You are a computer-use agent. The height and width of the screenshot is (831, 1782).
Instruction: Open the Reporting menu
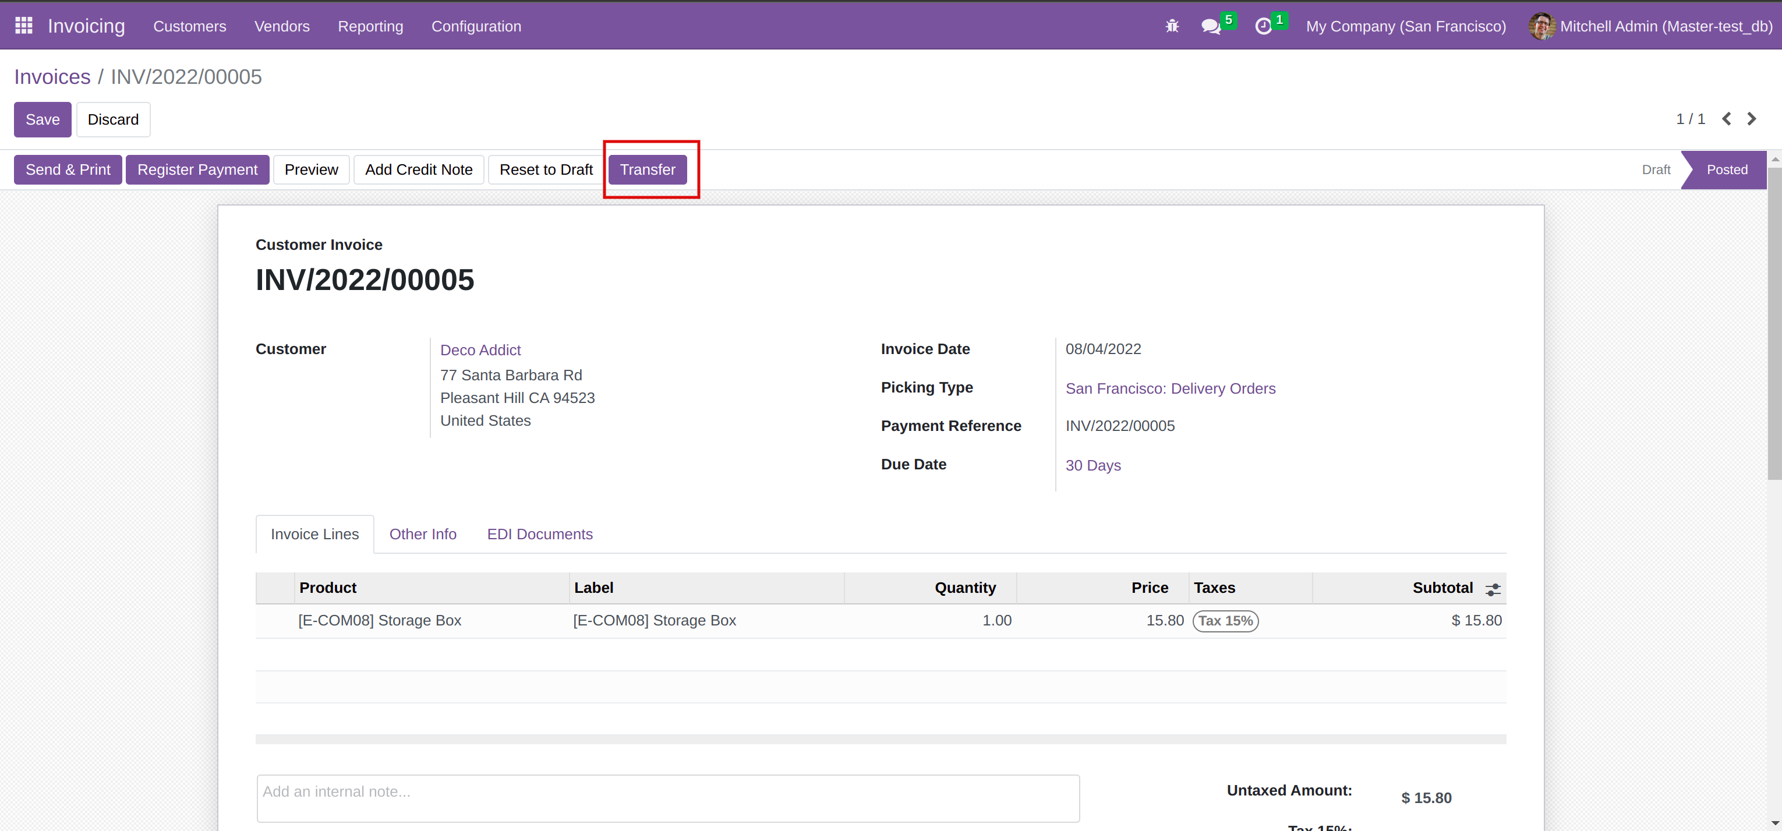pyautogui.click(x=370, y=26)
